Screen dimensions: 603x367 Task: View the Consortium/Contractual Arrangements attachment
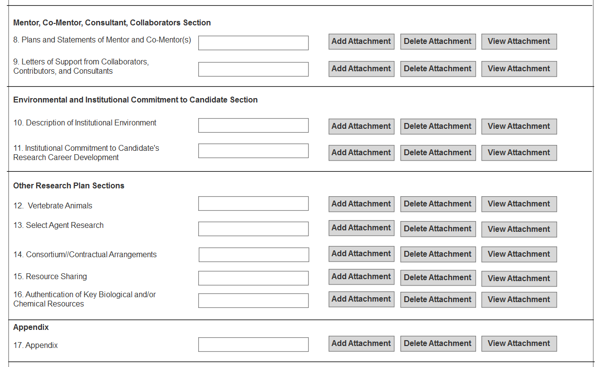(519, 254)
